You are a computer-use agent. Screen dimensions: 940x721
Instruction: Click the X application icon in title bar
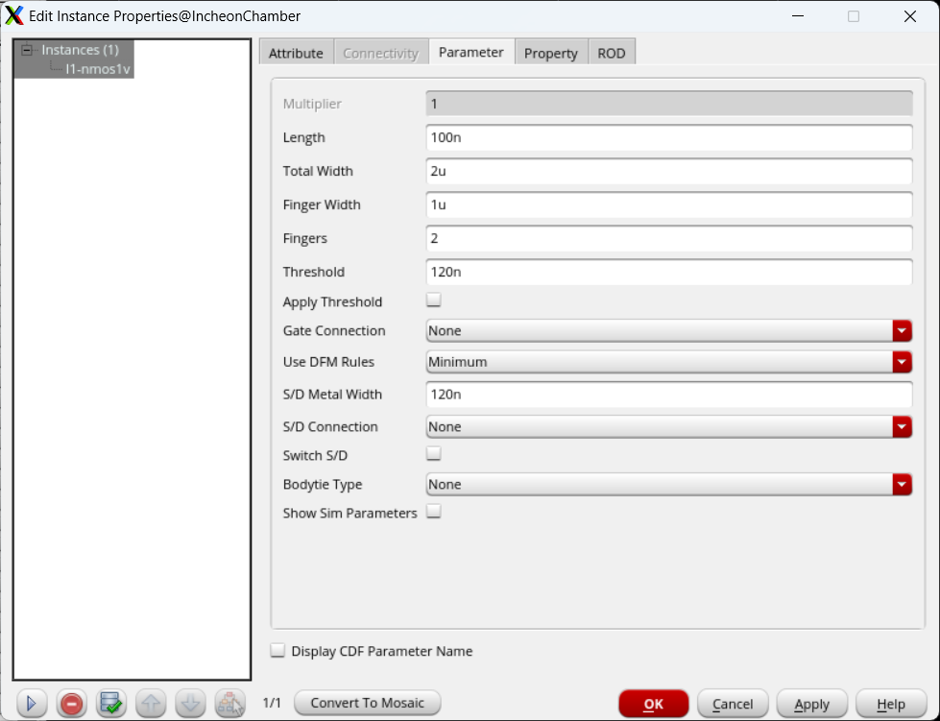tap(13, 16)
